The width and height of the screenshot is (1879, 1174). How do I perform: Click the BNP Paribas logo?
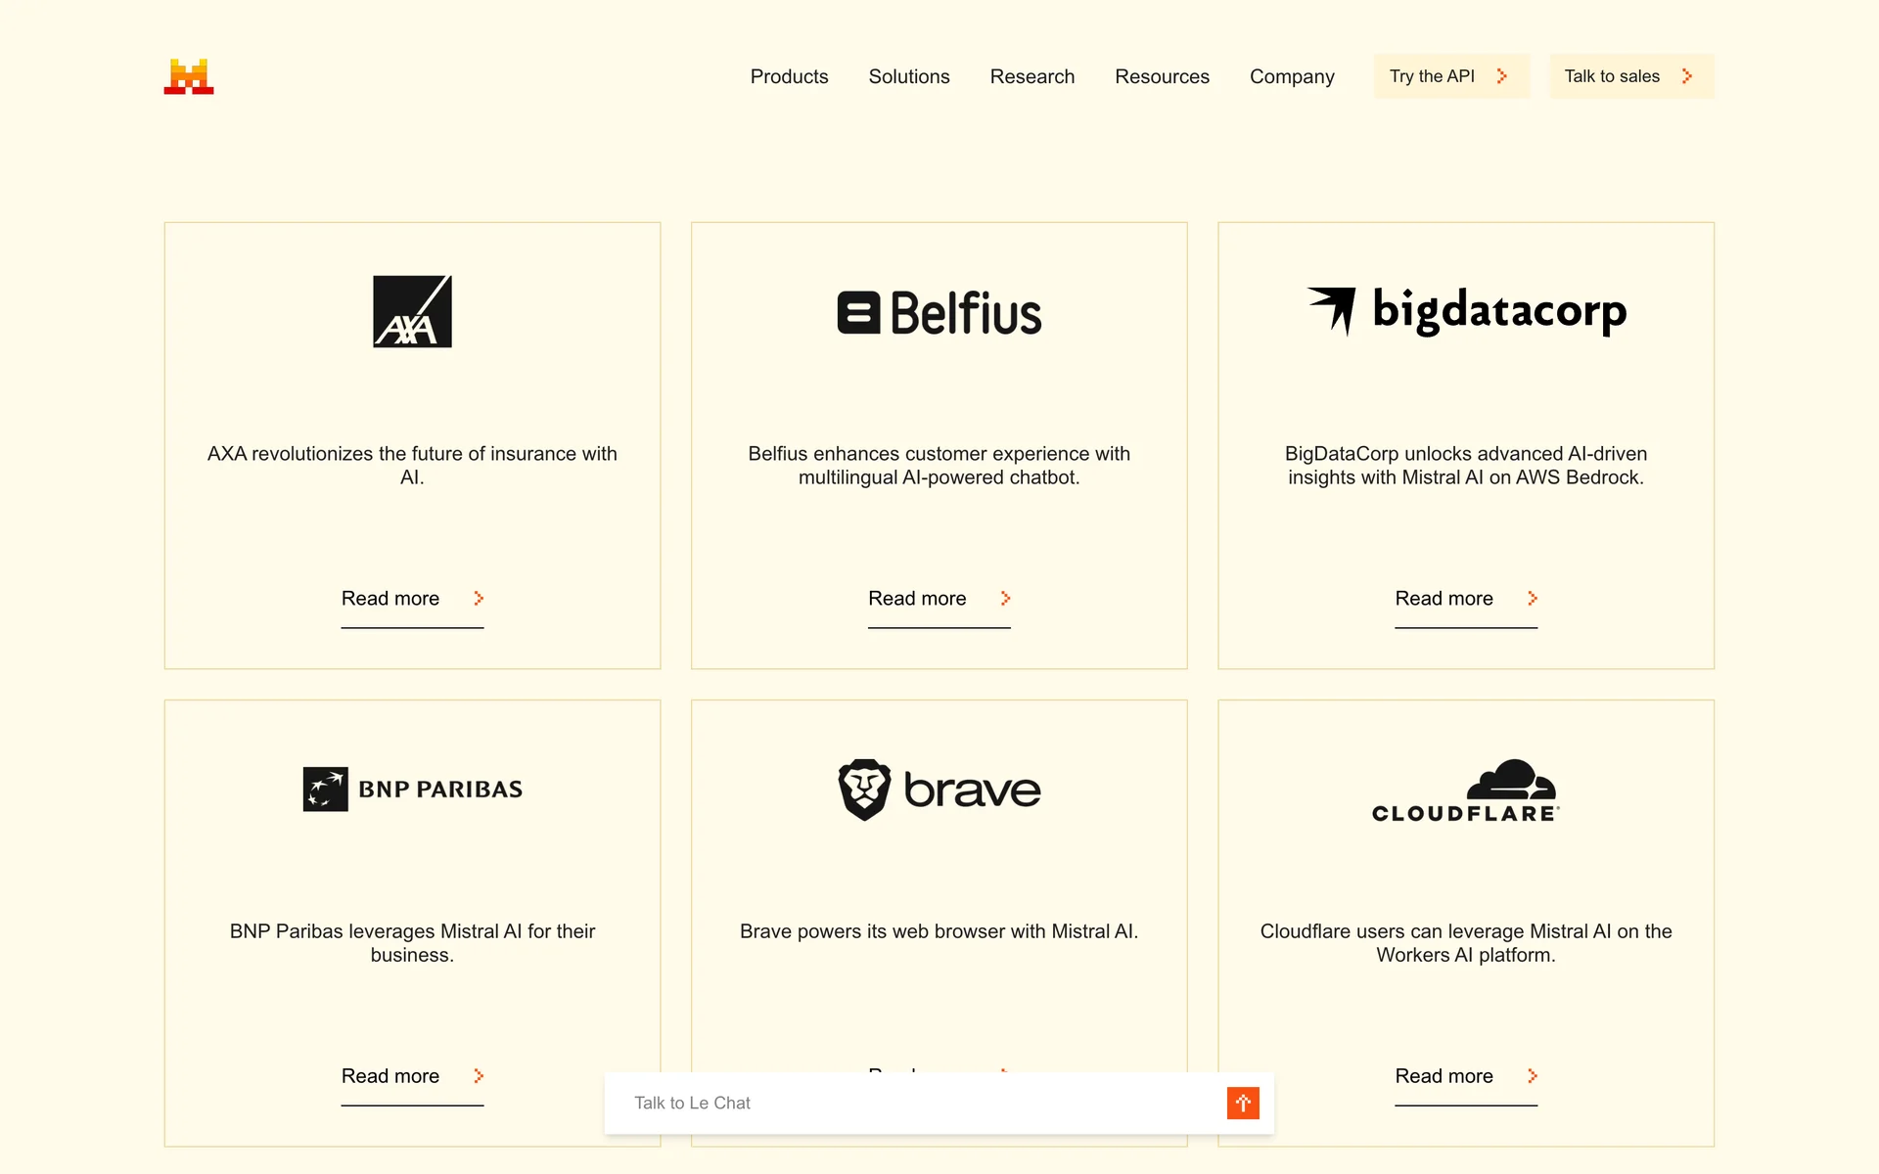click(x=412, y=789)
